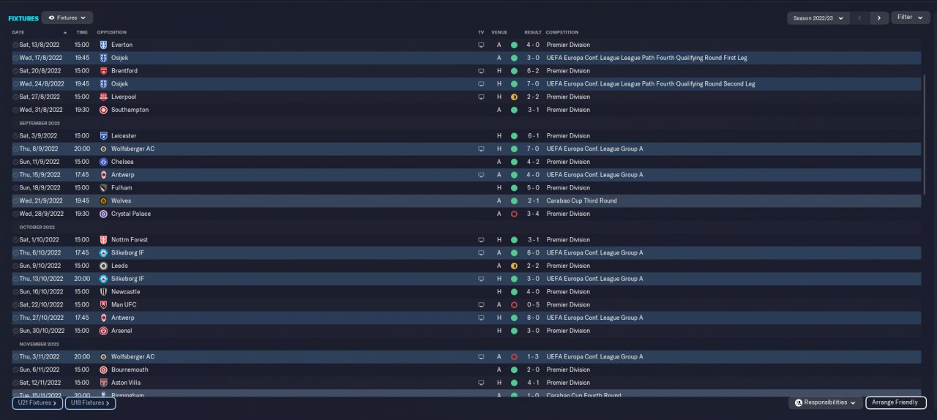Click Wolfsberger AC on the 3/11/2022 row
This screenshot has width=937, height=420.
132,356
